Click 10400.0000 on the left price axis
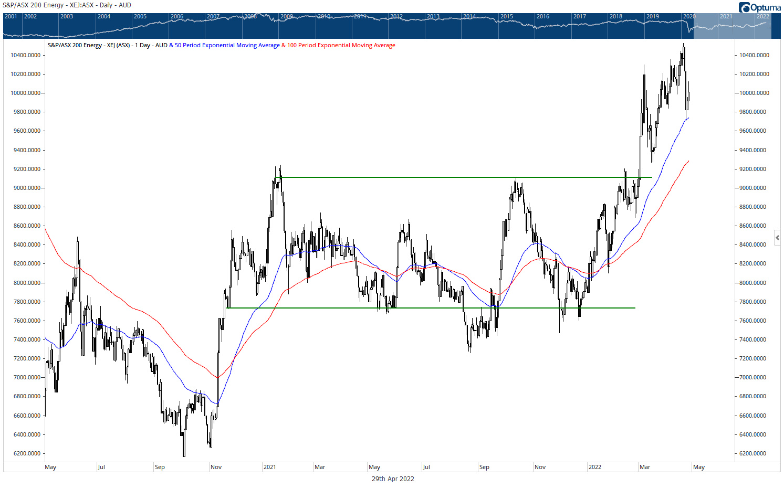784x489 pixels. tap(25, 55)
